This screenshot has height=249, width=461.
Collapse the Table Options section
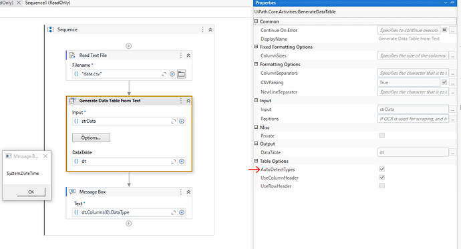(x=256, y=161)
